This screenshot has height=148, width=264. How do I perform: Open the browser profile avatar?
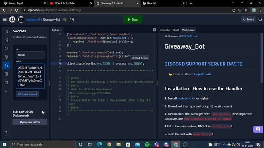[x=254, y=10]
